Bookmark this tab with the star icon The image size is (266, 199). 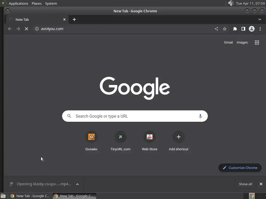coord(225,29)
